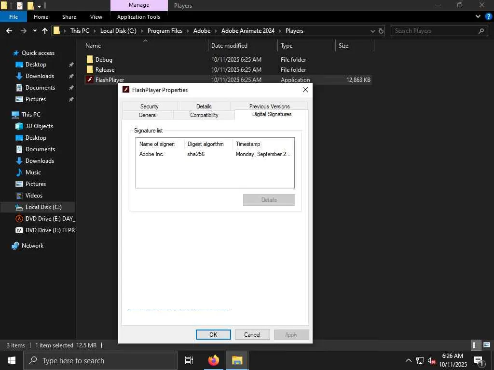Expand the ribbon with chevron
The image size is (494, 370).
[478, 17]
